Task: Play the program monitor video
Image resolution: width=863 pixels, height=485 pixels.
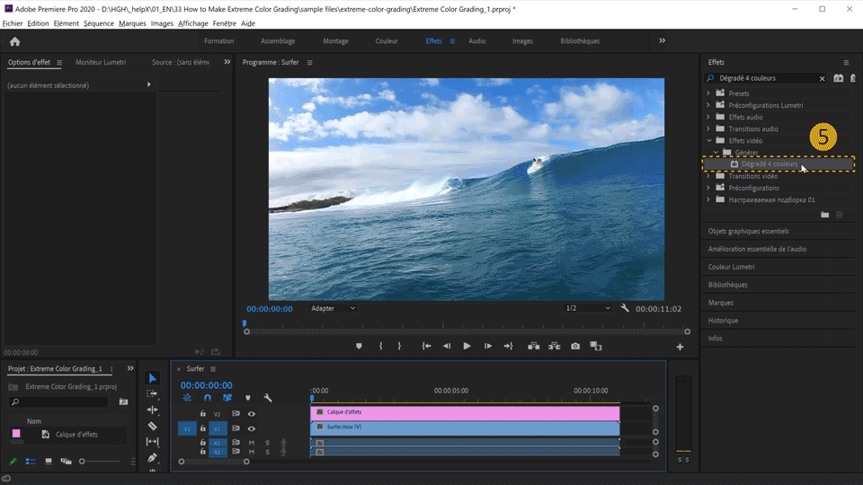Action: 467,346
